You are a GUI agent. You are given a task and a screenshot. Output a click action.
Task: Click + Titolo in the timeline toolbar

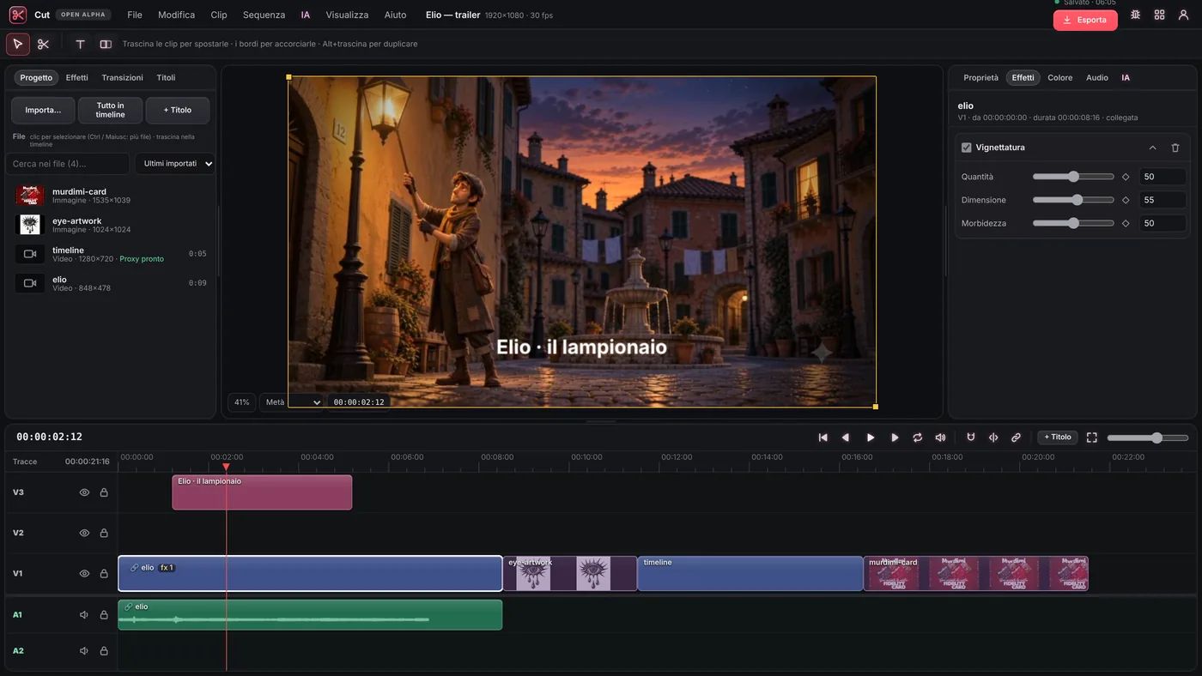tap(1058, 438)
